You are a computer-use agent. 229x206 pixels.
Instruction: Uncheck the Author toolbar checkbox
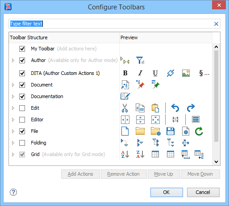[x=22, y=60]
